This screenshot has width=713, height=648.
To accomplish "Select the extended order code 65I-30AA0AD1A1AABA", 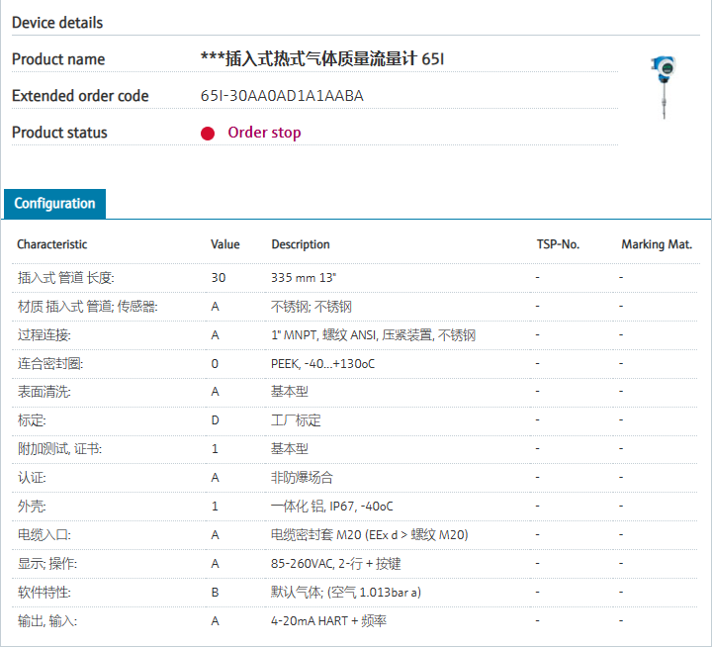I will 282,96.
